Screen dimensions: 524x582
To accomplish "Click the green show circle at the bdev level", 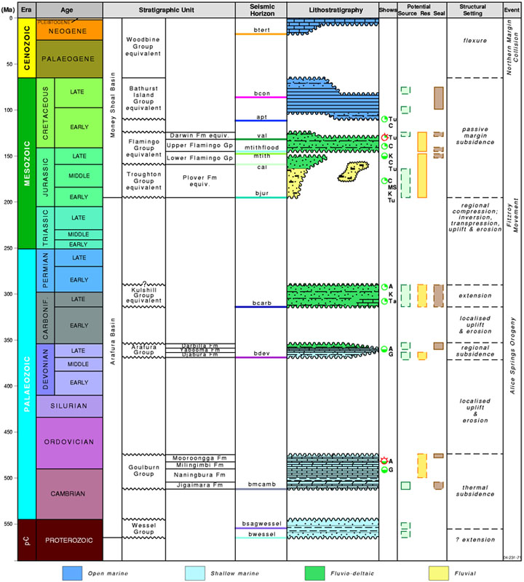I will 384,349.
